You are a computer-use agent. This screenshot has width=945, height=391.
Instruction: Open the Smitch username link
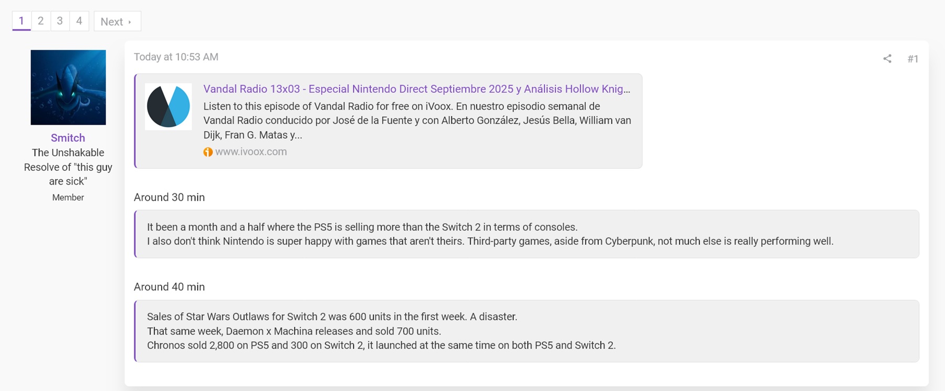[x=68, y=138]
